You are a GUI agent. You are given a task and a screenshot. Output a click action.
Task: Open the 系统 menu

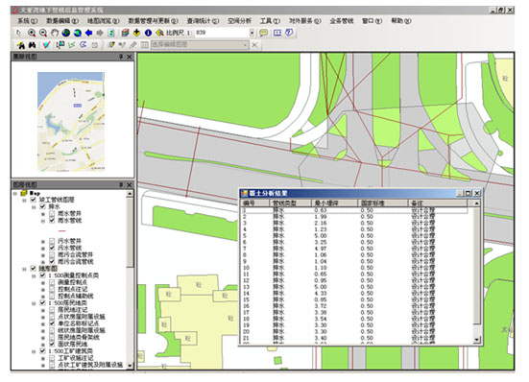coord(27,21)
